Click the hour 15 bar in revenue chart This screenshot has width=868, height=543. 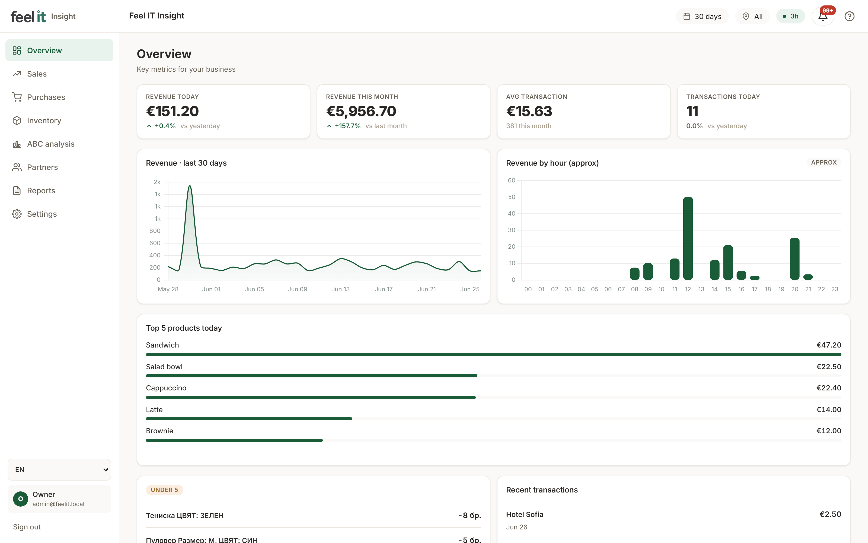pyautogui.click(x=728, y=262)
